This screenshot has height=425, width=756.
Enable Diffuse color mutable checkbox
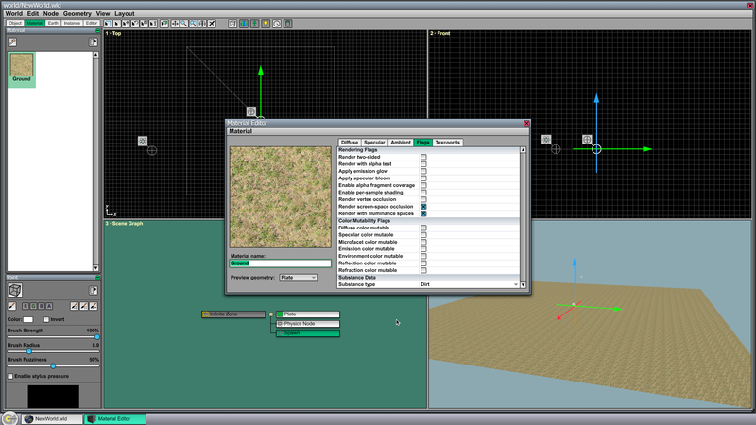point(423,228)
